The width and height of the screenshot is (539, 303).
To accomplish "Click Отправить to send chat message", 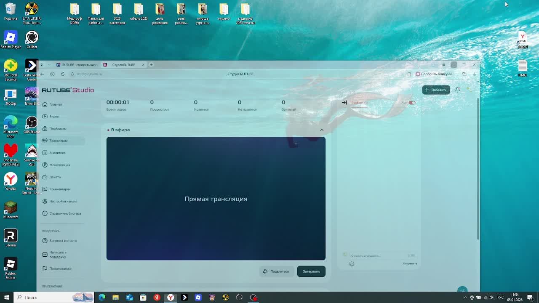I will coord(410,263).
